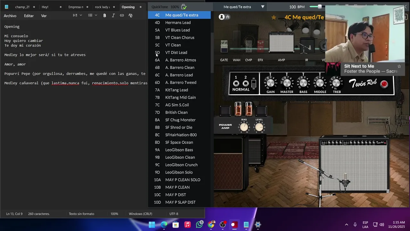Image resolution: width=410 pixels, height=231 pixels.
Task: Click input jack 2 on amp panel
Action: click(246, 83)
